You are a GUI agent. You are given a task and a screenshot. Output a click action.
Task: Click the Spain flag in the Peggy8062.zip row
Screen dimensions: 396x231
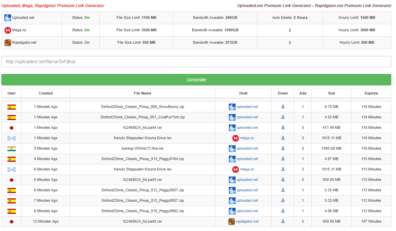click(11, 211)
